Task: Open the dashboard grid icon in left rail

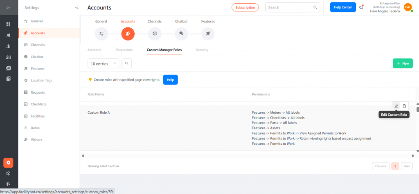Action: coord(8,24)
